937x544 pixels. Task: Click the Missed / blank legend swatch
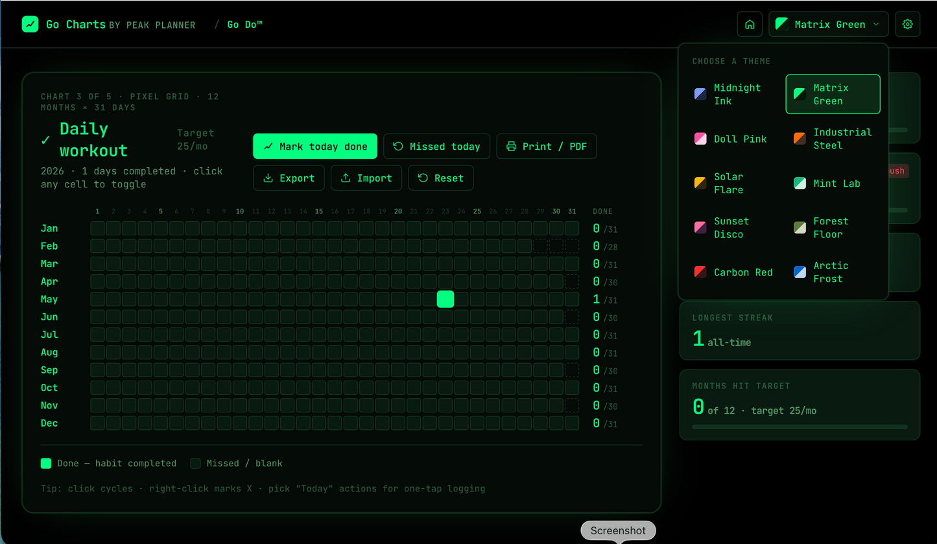(x=195, y=463)
